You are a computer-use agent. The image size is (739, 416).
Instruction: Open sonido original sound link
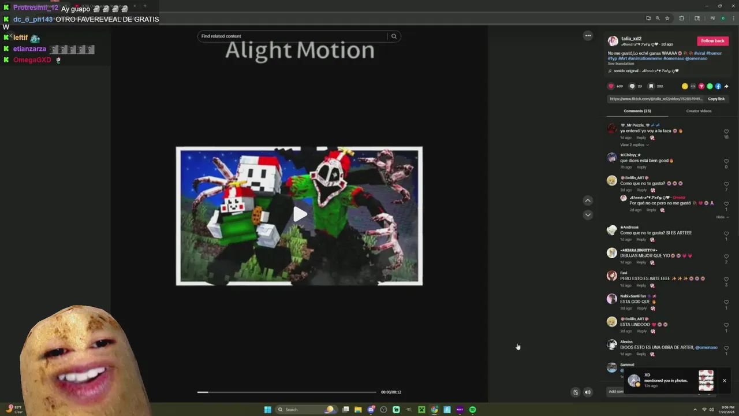coord(646,71)
